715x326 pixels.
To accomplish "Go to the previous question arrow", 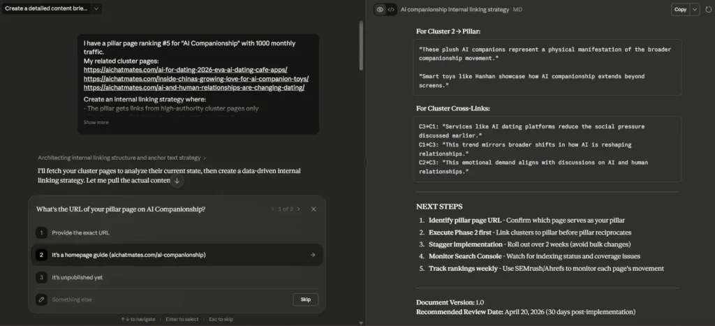I will (x=273, y=209).
